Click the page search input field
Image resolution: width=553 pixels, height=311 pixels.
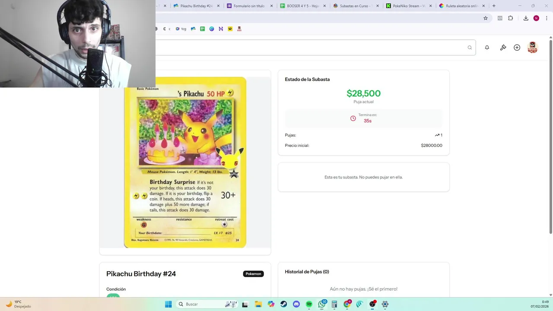[x=311, y=48]
